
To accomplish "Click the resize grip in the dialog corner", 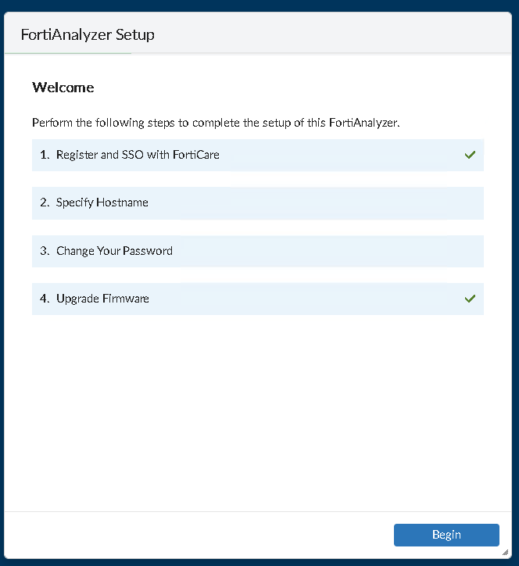I will (505, 552).
